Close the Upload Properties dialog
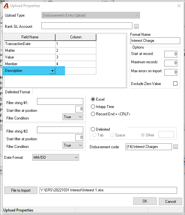Viewport: 185px width, 215px height. pos(179,6)
